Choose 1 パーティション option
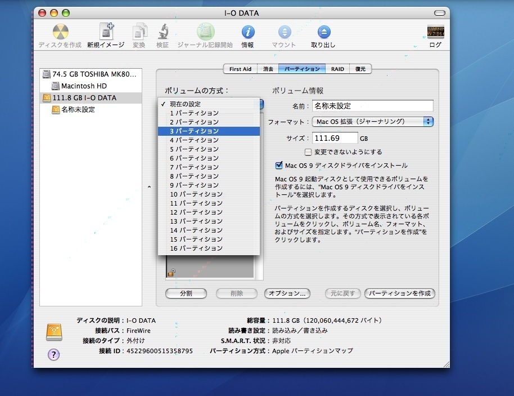The width and height of the screenshot is (514, 396). coord(209,113)
